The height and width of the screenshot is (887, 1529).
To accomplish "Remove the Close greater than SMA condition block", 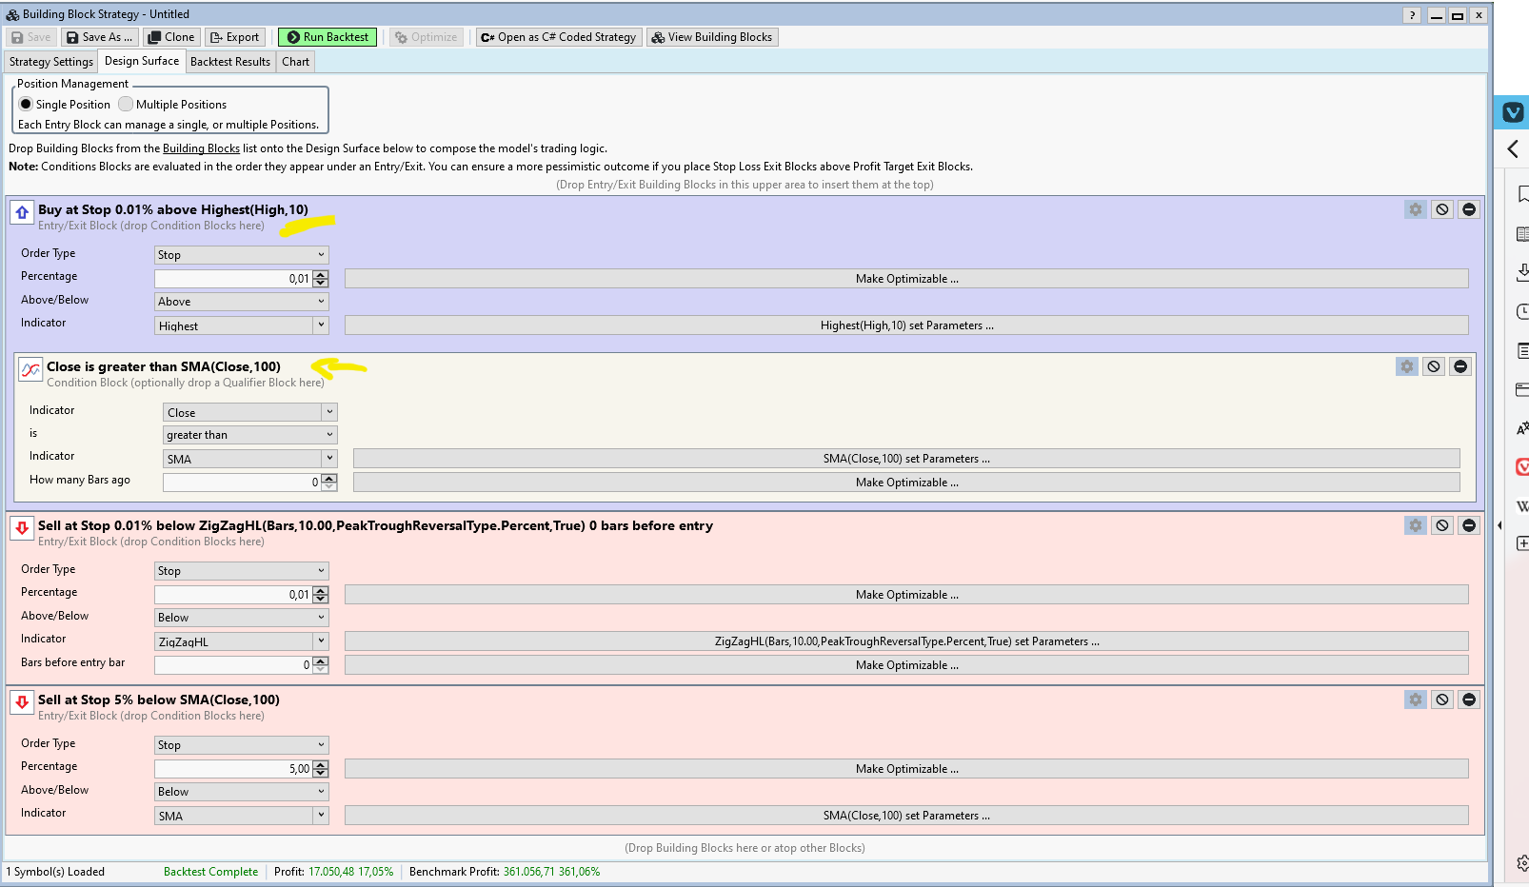I will [1460, 366].
